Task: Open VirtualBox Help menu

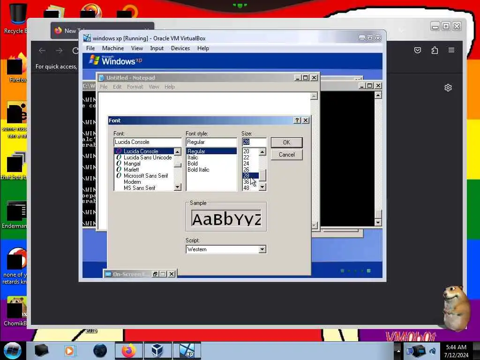Action: [x=203, y=48]
